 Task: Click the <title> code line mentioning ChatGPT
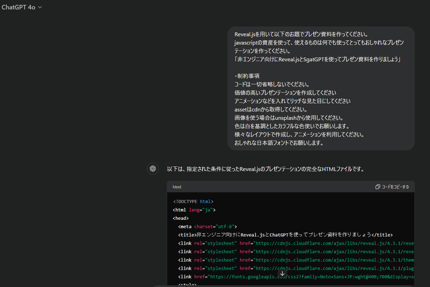coord(285,235)
